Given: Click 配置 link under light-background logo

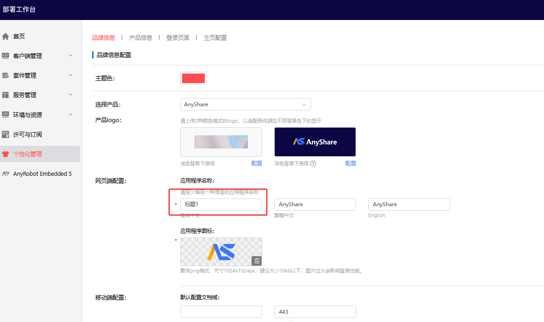Looking at the screenshot, I should 257,163.
